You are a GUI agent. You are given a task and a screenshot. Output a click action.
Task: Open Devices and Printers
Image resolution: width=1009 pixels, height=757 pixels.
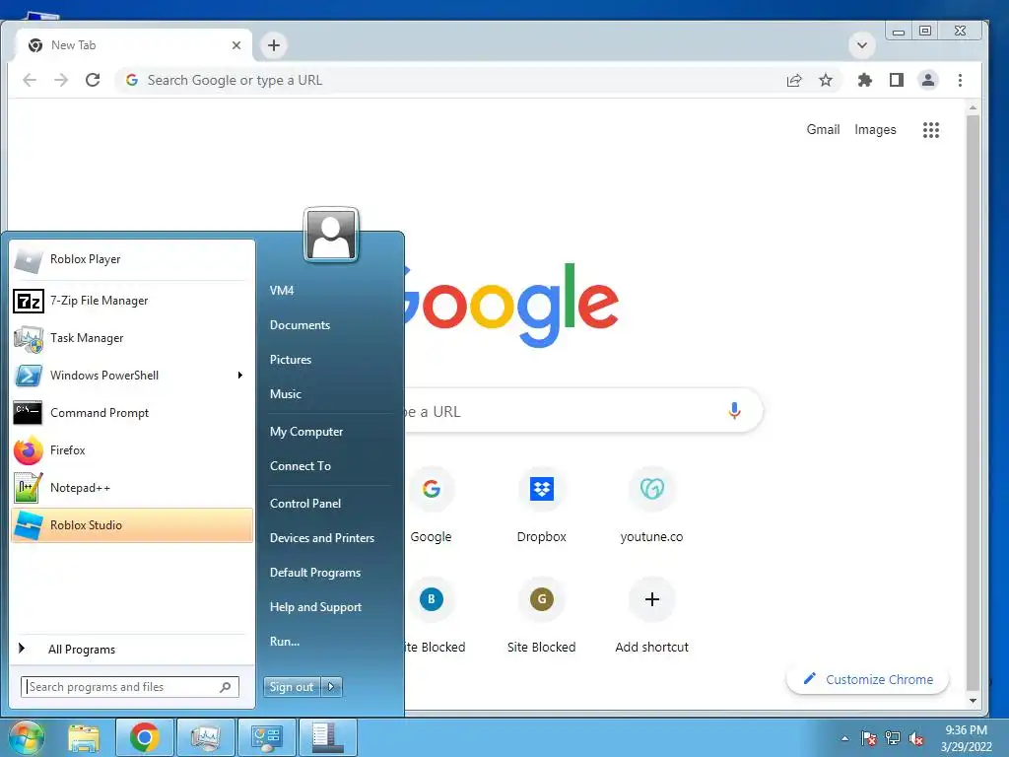pos(322,538)
